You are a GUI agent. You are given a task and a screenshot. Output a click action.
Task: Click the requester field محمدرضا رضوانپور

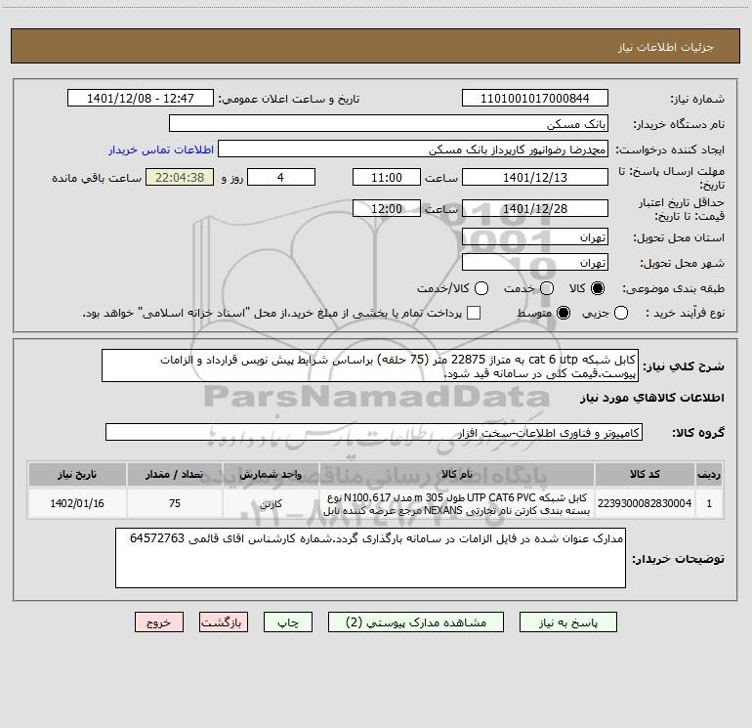point(413,150)
